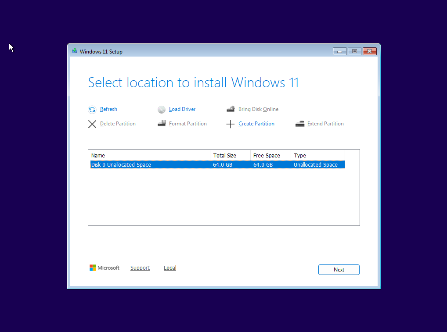Screen dimensions: 447x332
Task: Minimize the Windows 11 Setup window
Action: pos(339,51)
